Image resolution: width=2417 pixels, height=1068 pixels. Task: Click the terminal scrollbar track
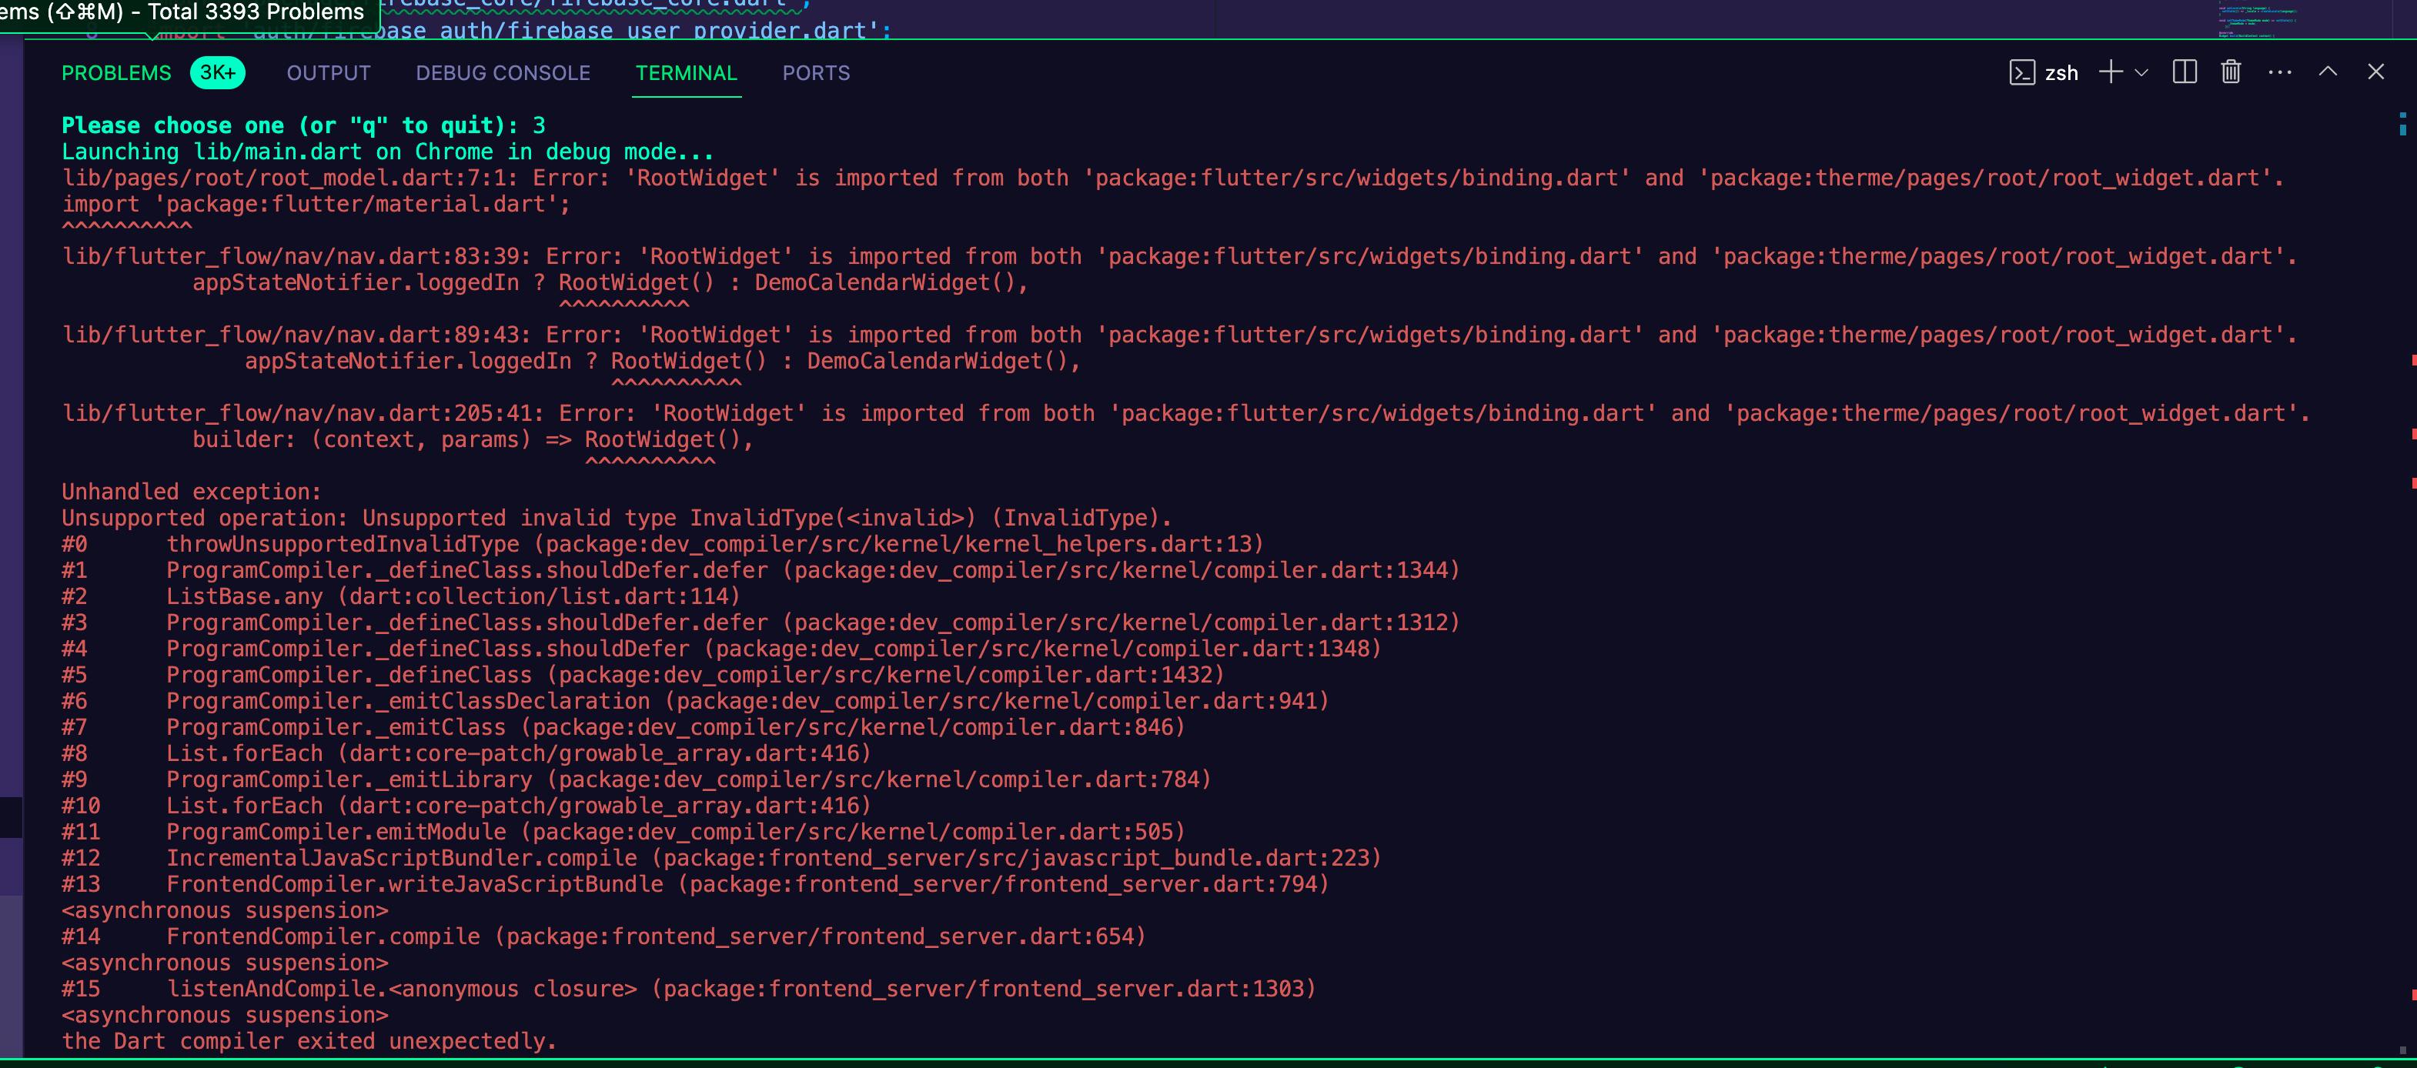click(x=2402, y=582)
